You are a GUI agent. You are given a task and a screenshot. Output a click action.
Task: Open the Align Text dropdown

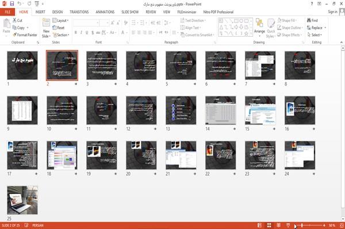(x=190, y=28)
